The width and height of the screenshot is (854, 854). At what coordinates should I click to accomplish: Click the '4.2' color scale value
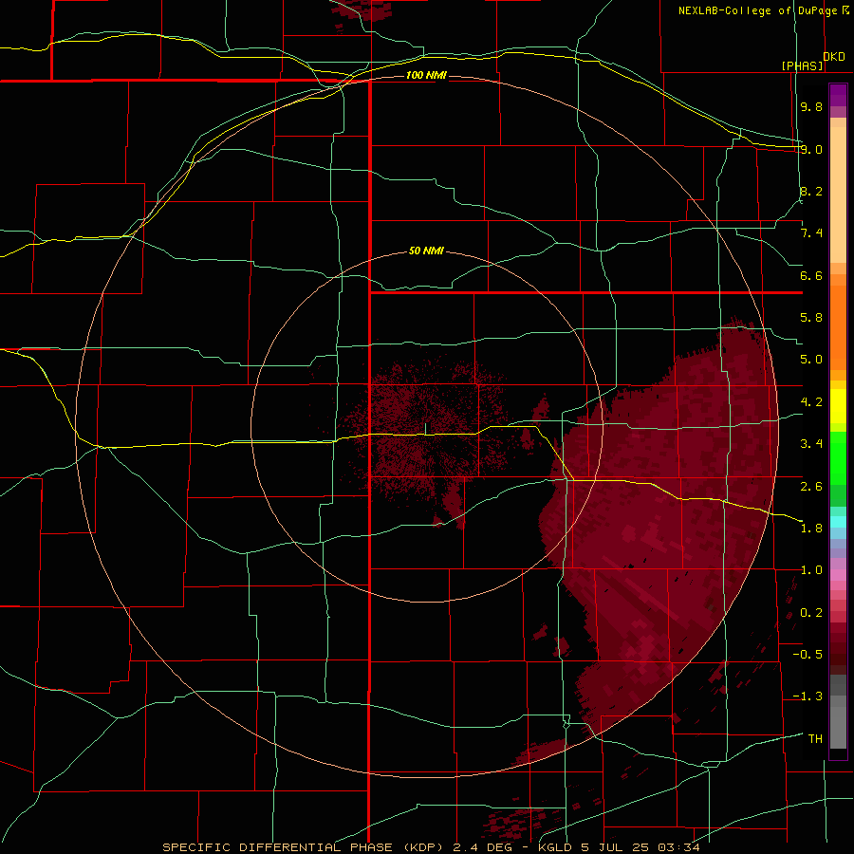pyautogui.click(x=811, y=402)
